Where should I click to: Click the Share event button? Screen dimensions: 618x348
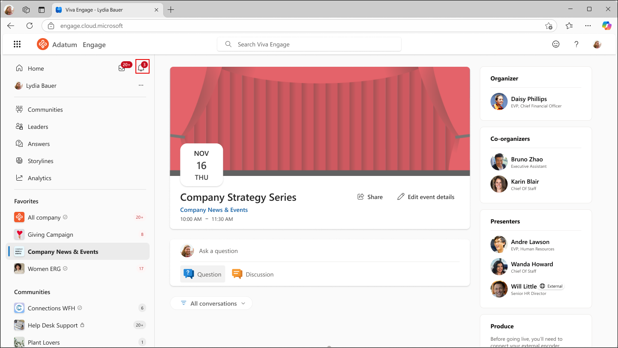(x=370, y=197)
